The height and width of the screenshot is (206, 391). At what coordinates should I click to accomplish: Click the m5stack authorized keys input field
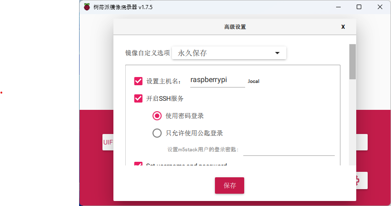[x=289, y=150]
